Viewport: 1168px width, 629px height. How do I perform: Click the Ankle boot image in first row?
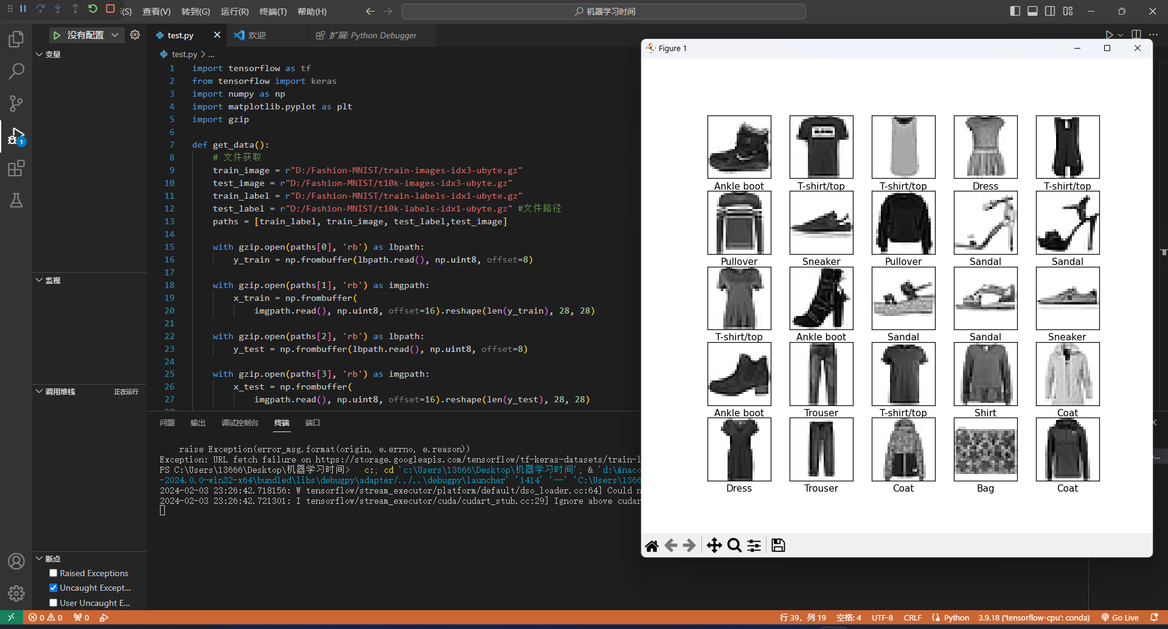(x=739, y=147)
